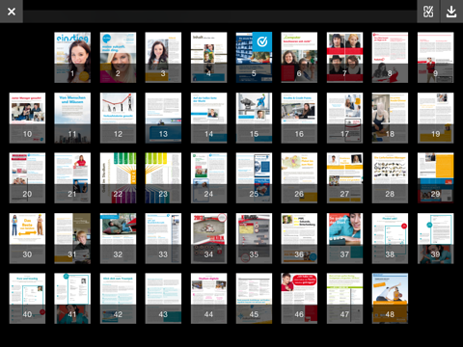Open page 44 thumbnail
The image size is (463, 347).
point(208,299)
